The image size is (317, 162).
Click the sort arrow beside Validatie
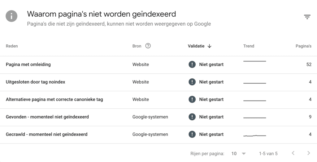coord(210,46)
